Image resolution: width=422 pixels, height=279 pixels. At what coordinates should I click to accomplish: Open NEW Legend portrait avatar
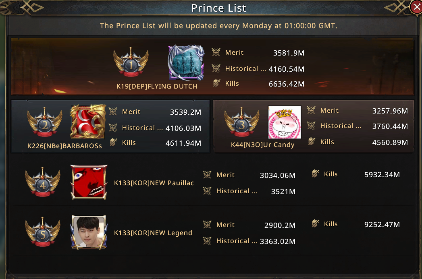89,232
